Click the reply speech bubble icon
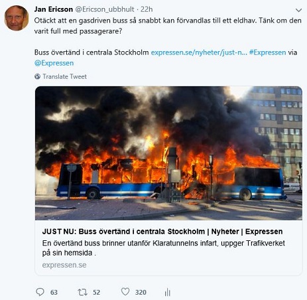307x300 pixels. pos(40,292)
